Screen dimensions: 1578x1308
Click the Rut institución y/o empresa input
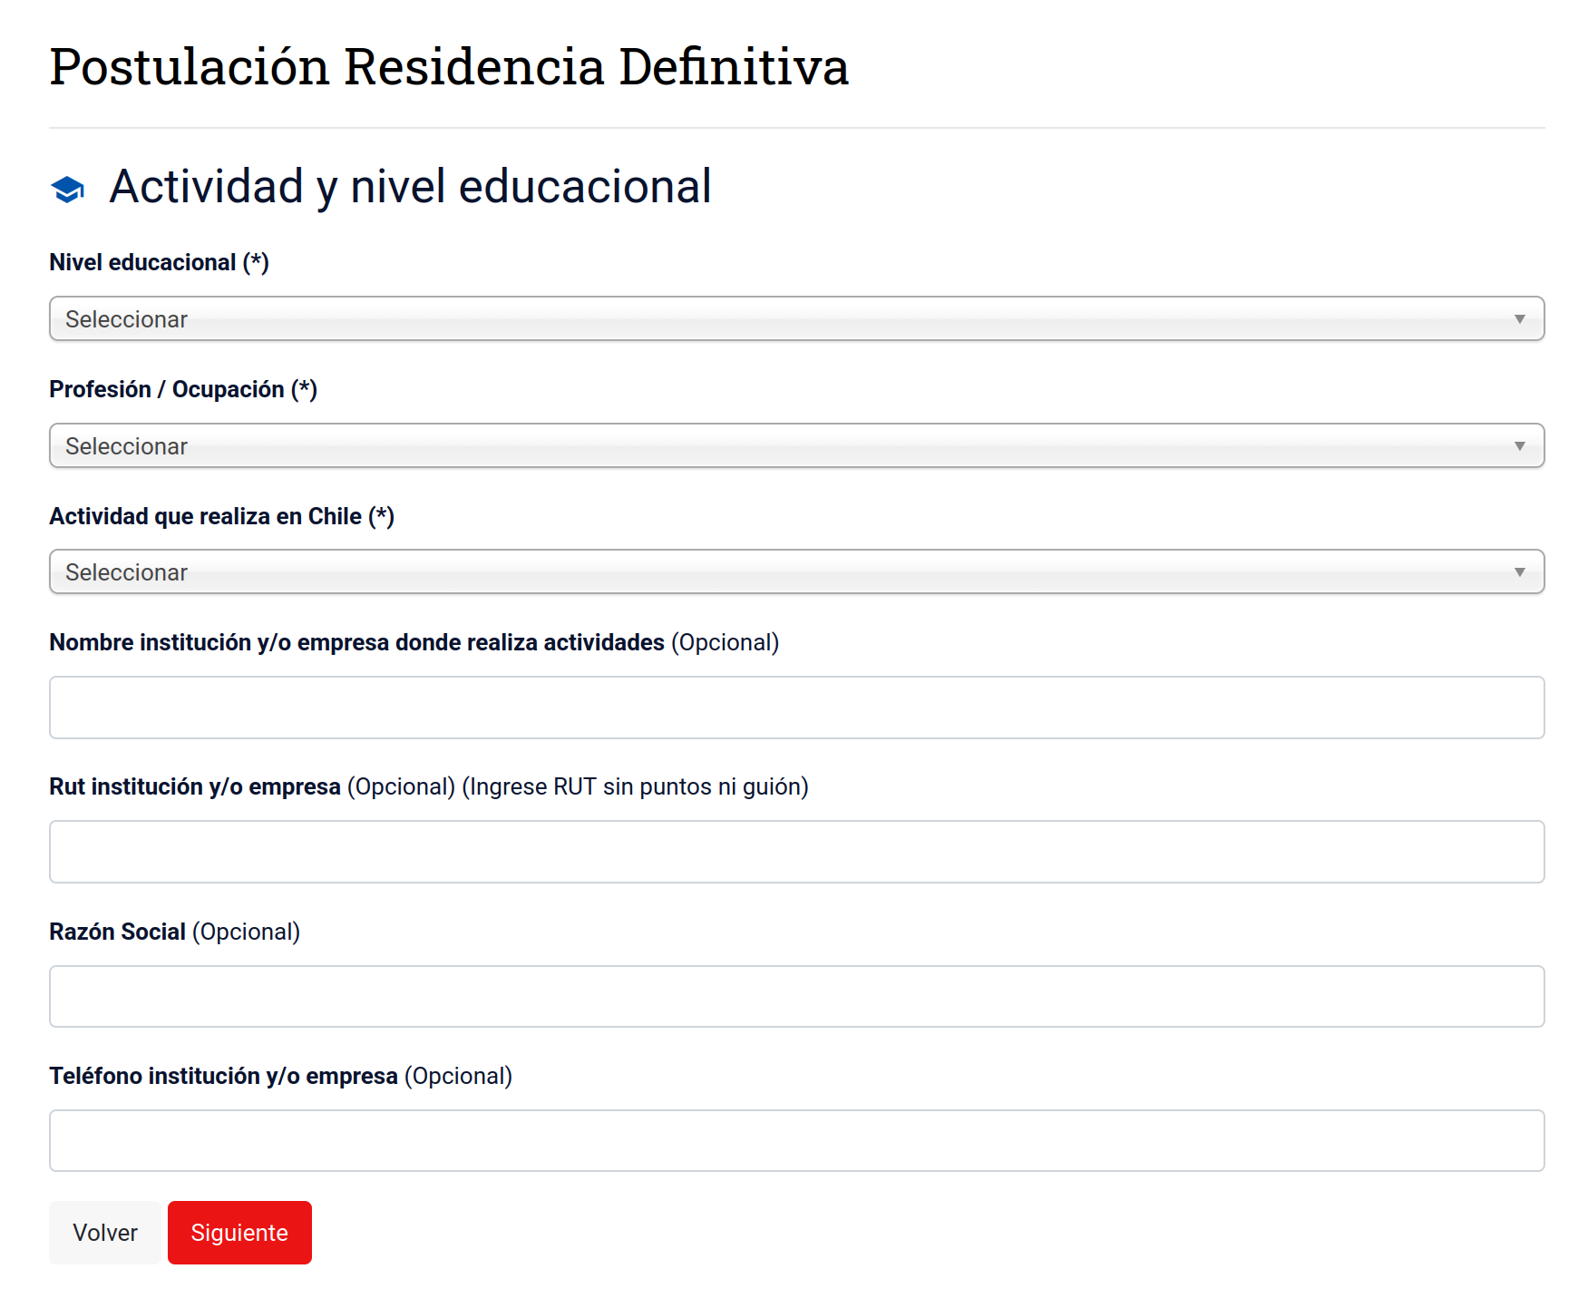[795, 852]
